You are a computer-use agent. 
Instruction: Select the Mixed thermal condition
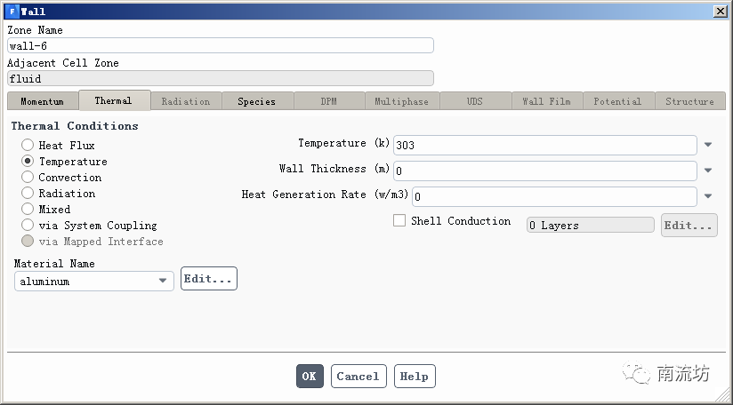pyautogui.click(x=28, y=210)
